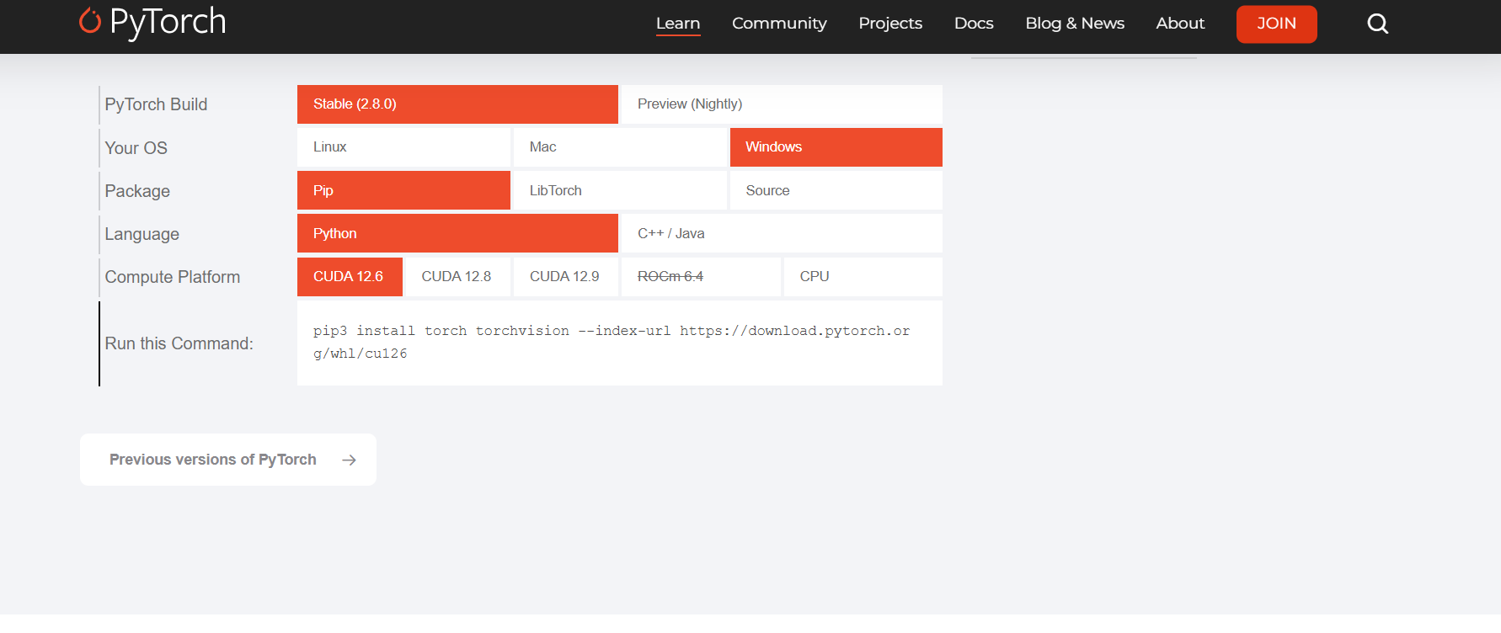Select CPU compute platform
Viewport: 1501px width, 633px height.
(x=862, y=277)
